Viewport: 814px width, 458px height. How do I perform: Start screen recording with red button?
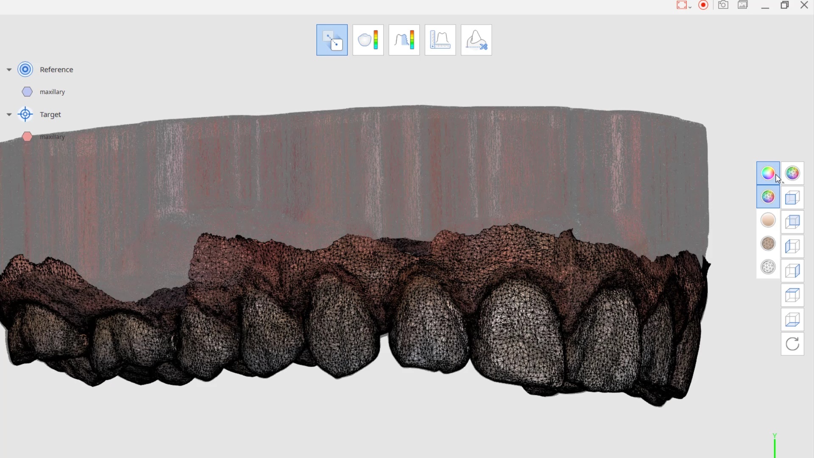(703, 5)
